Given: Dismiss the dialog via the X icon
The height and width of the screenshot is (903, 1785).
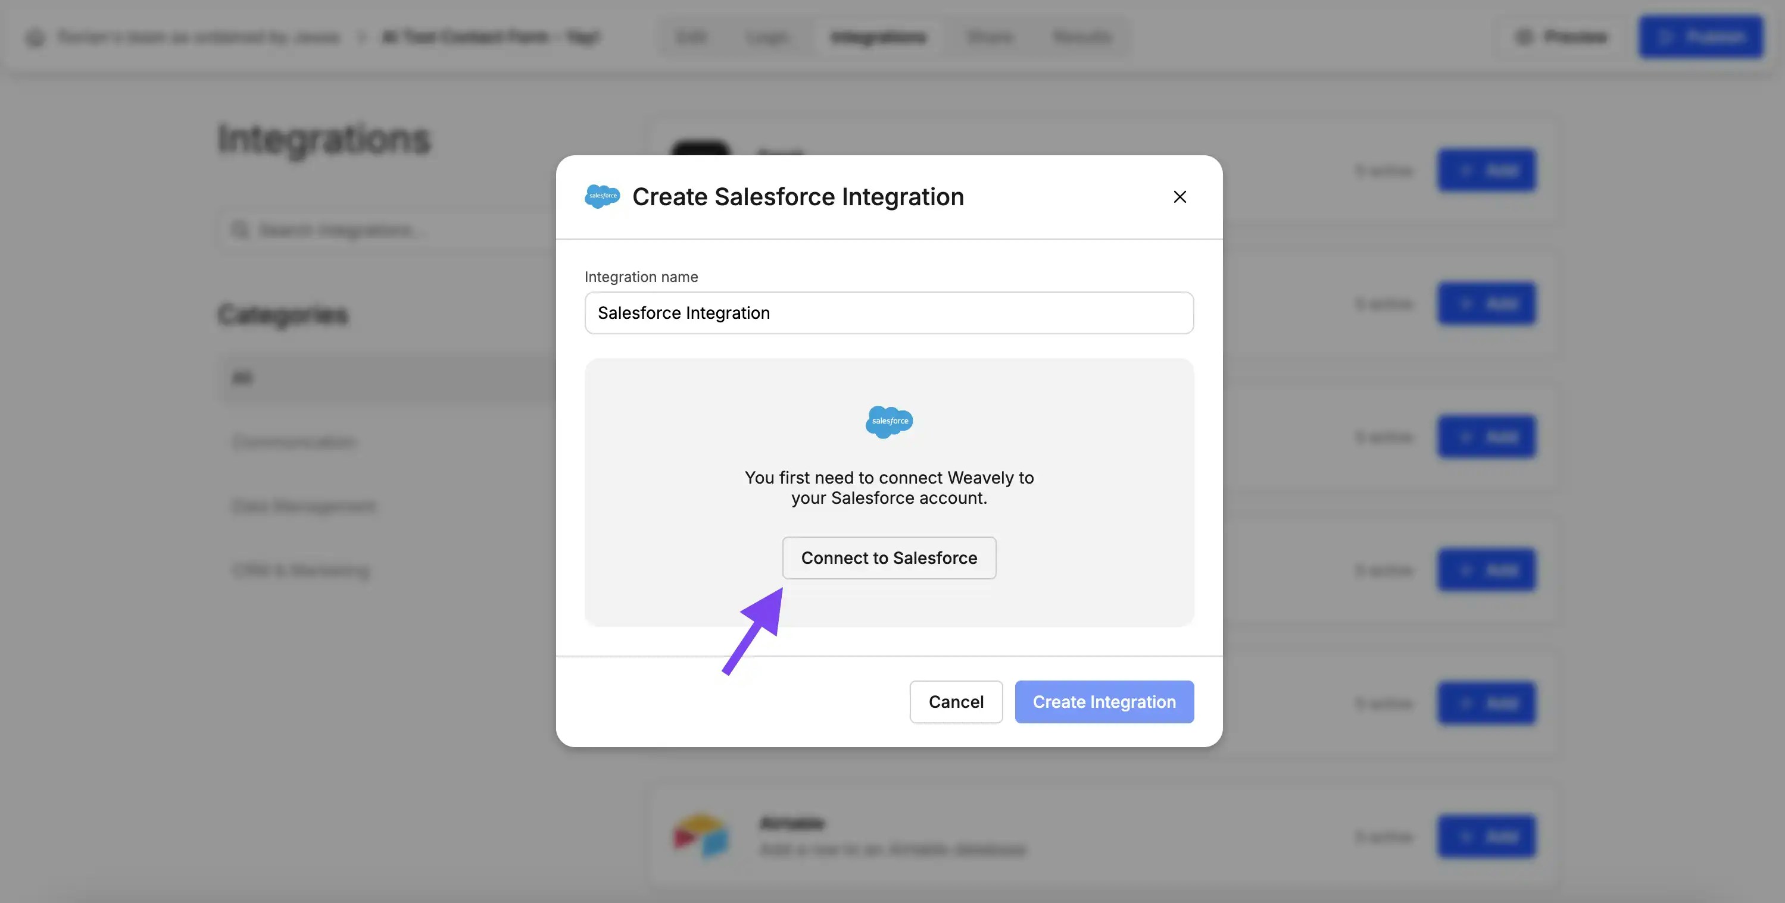Looking at the screenshot, I should (x=1180, y=197).
